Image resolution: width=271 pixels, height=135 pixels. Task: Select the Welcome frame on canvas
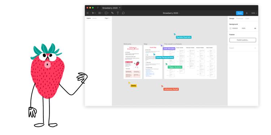tap(133, 62)
